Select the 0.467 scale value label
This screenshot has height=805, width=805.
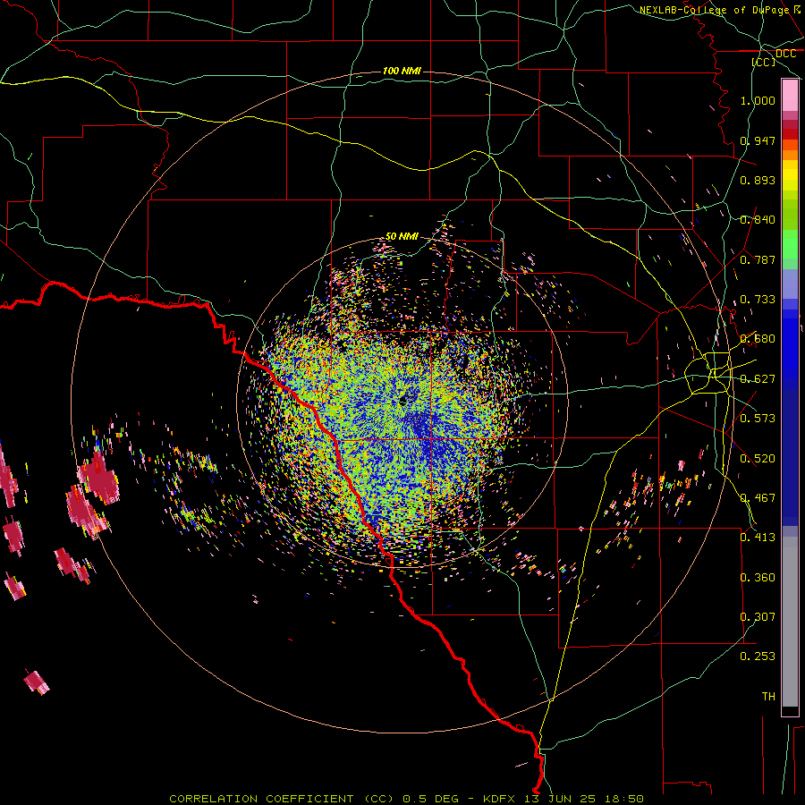(x=758, y=498)
